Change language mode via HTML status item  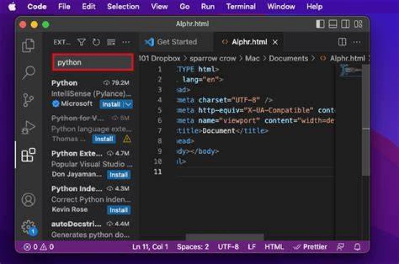(x=274, y=247)
